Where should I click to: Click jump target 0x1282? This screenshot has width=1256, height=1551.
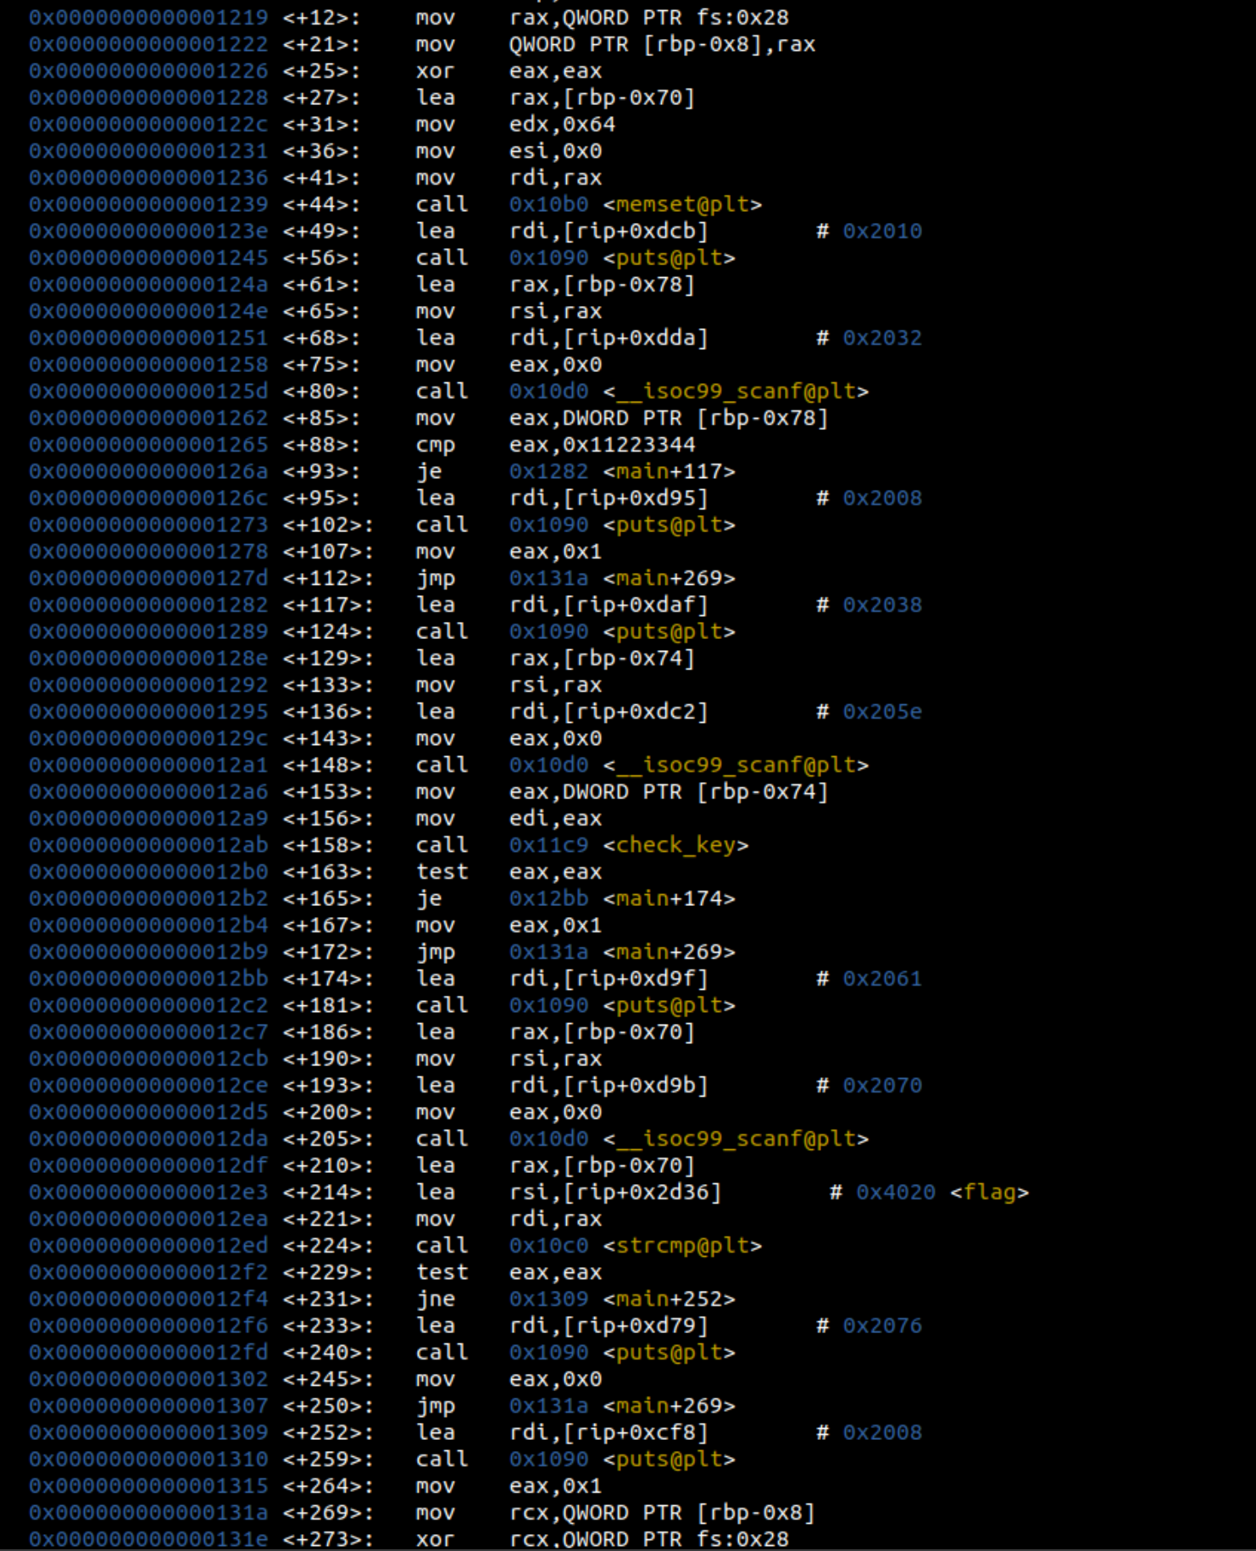(548, 471)
